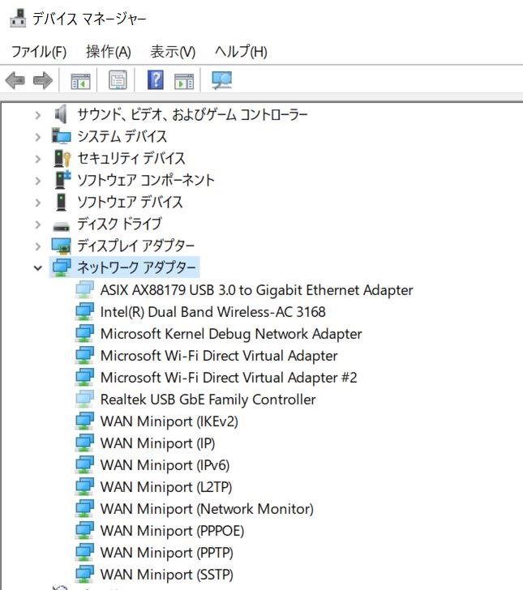Select Microsoft Kernel Debug Network Adapter
Viewport: 523px width, 590px height.
click(x=231, y=334)
